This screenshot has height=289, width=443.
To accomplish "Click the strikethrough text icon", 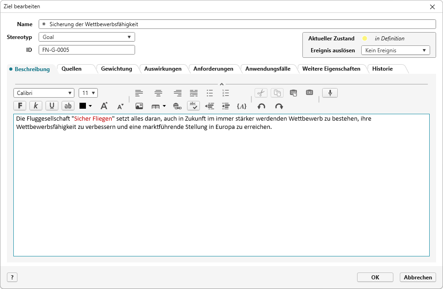I will click(68, 106).
